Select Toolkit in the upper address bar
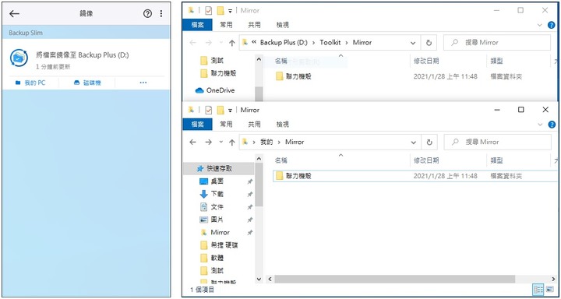The height and width of the screenshot is (299, 561). [x=330, y=42]
